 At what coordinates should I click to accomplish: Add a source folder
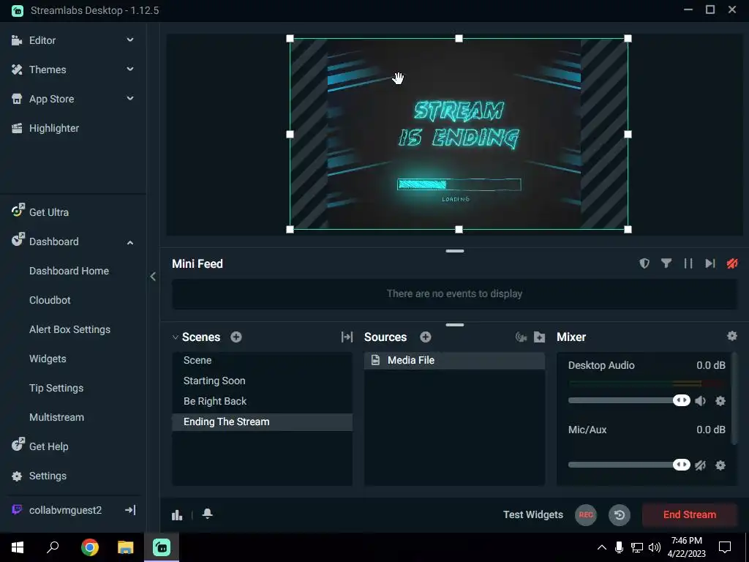[x=539, y=337]
